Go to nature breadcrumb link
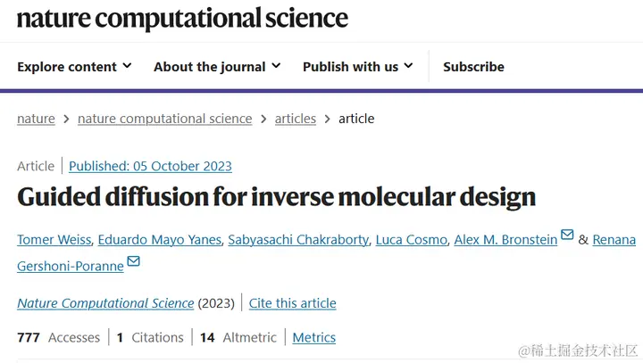Image resolution: width=643 pixels, height=363 pixels. [x=36, y=119]
